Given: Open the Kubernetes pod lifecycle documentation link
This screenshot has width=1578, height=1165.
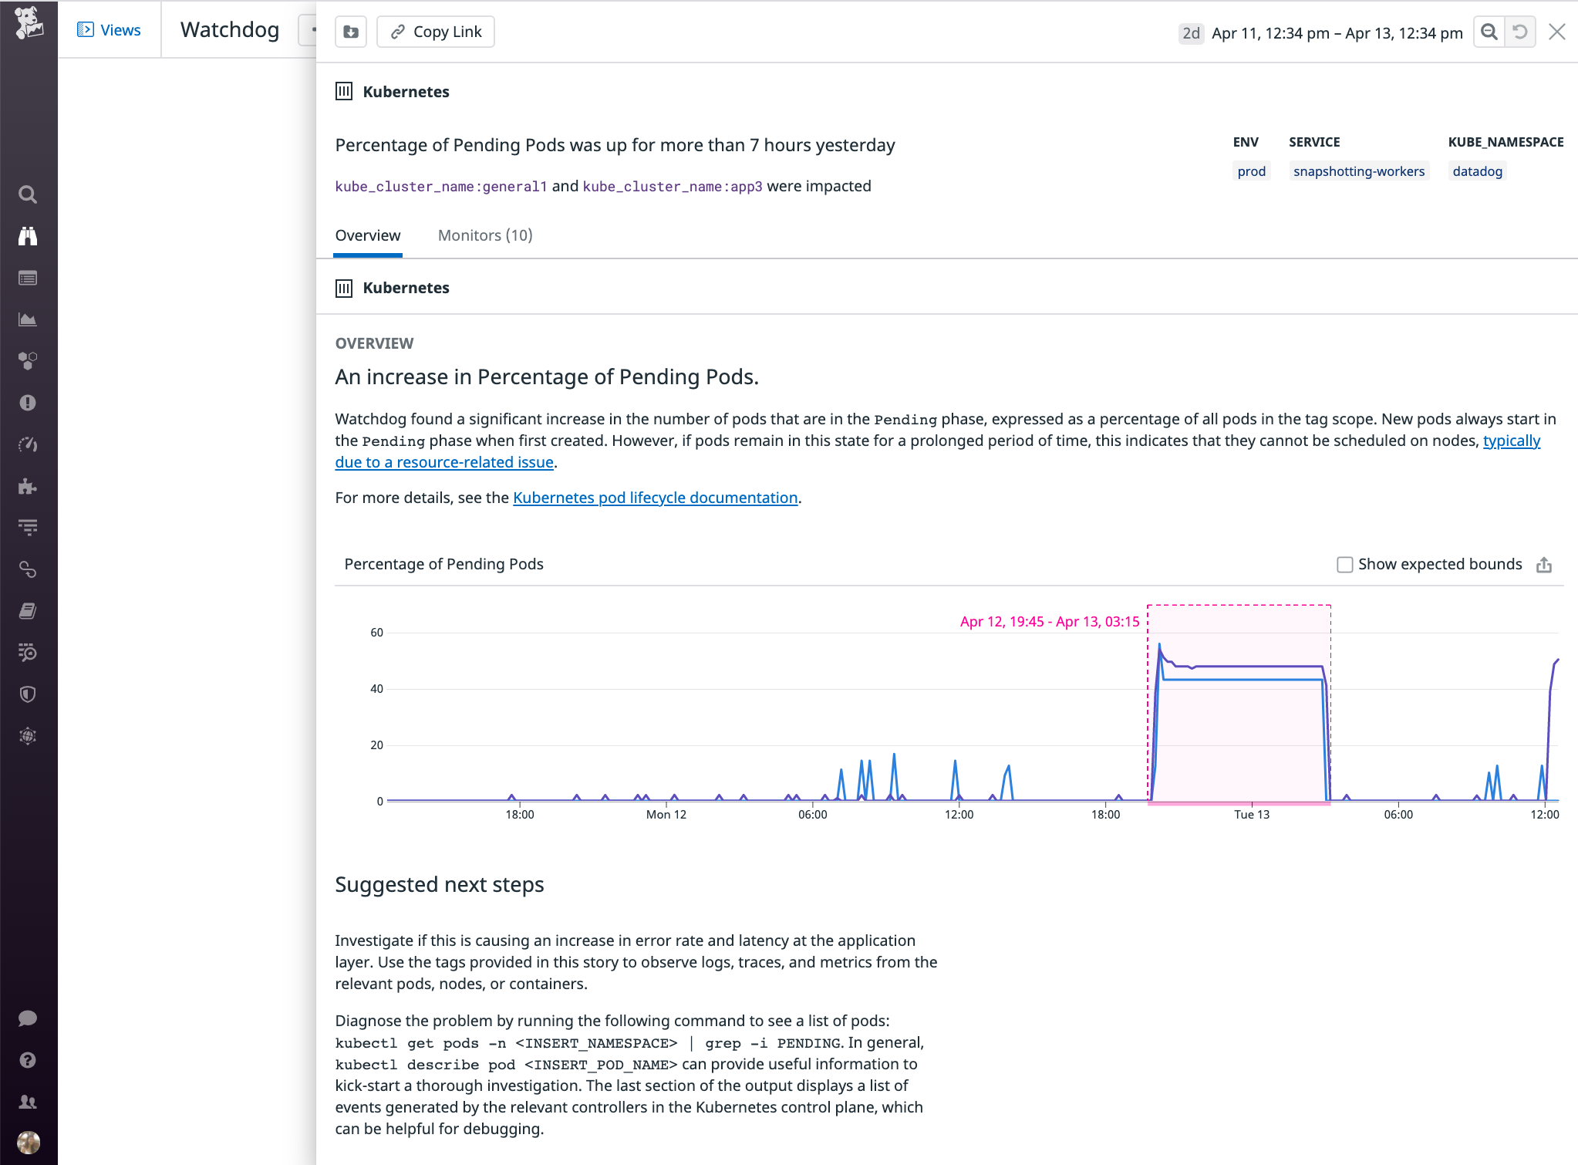Looking at the screenshot, I should click(x=655, y=498).
